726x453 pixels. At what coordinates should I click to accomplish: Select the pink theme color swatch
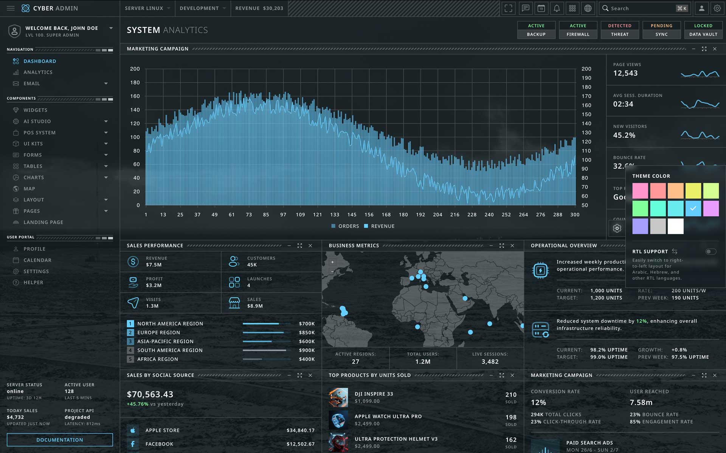coord(640,191)
